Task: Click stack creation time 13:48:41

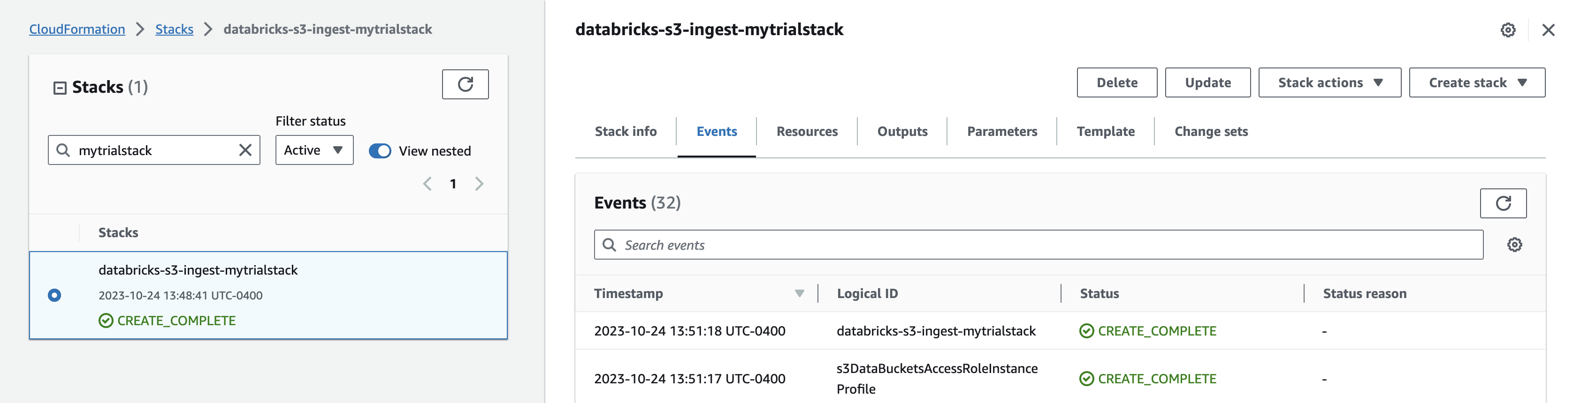Action: 180,295
